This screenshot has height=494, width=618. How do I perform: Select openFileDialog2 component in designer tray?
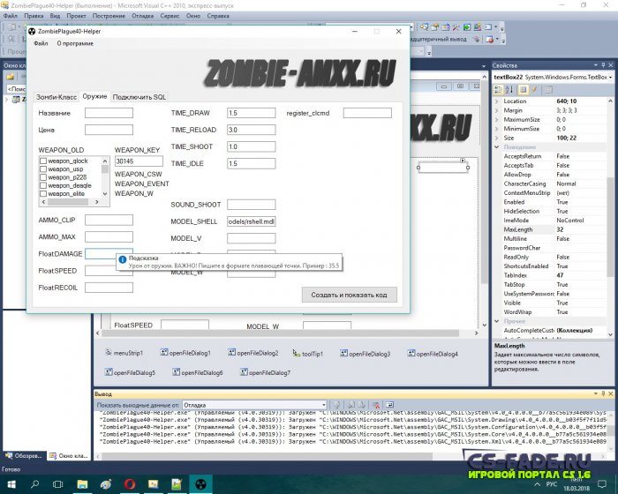tap(253, 353)
